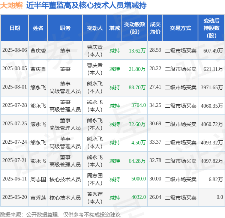This screenshot has height=218, width=225.
Task: Click average price 33.37
Action: (x=155, y=142)
